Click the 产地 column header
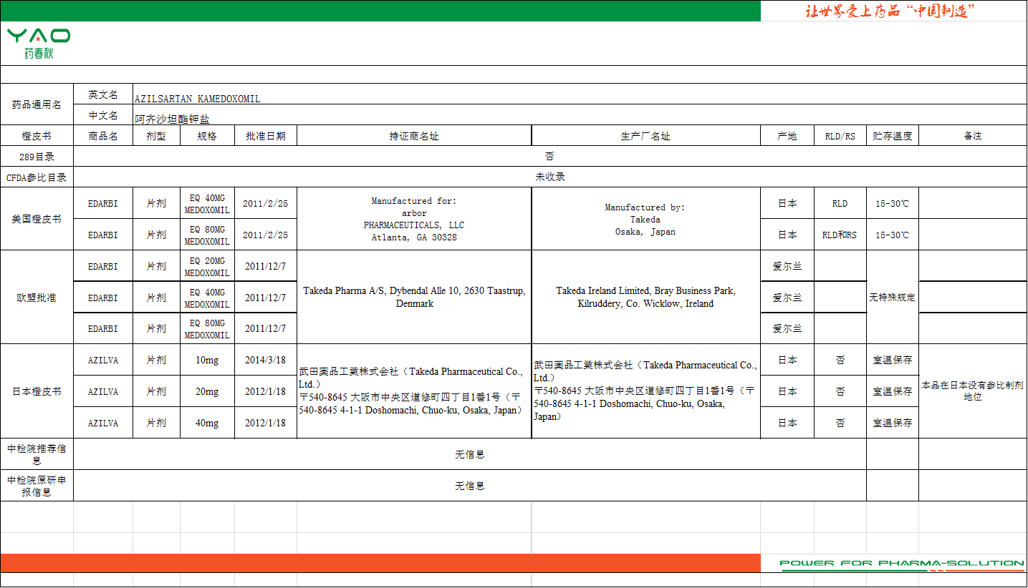Image resolution: width=1028 pixels, height=588 pixels. (787, 136)
